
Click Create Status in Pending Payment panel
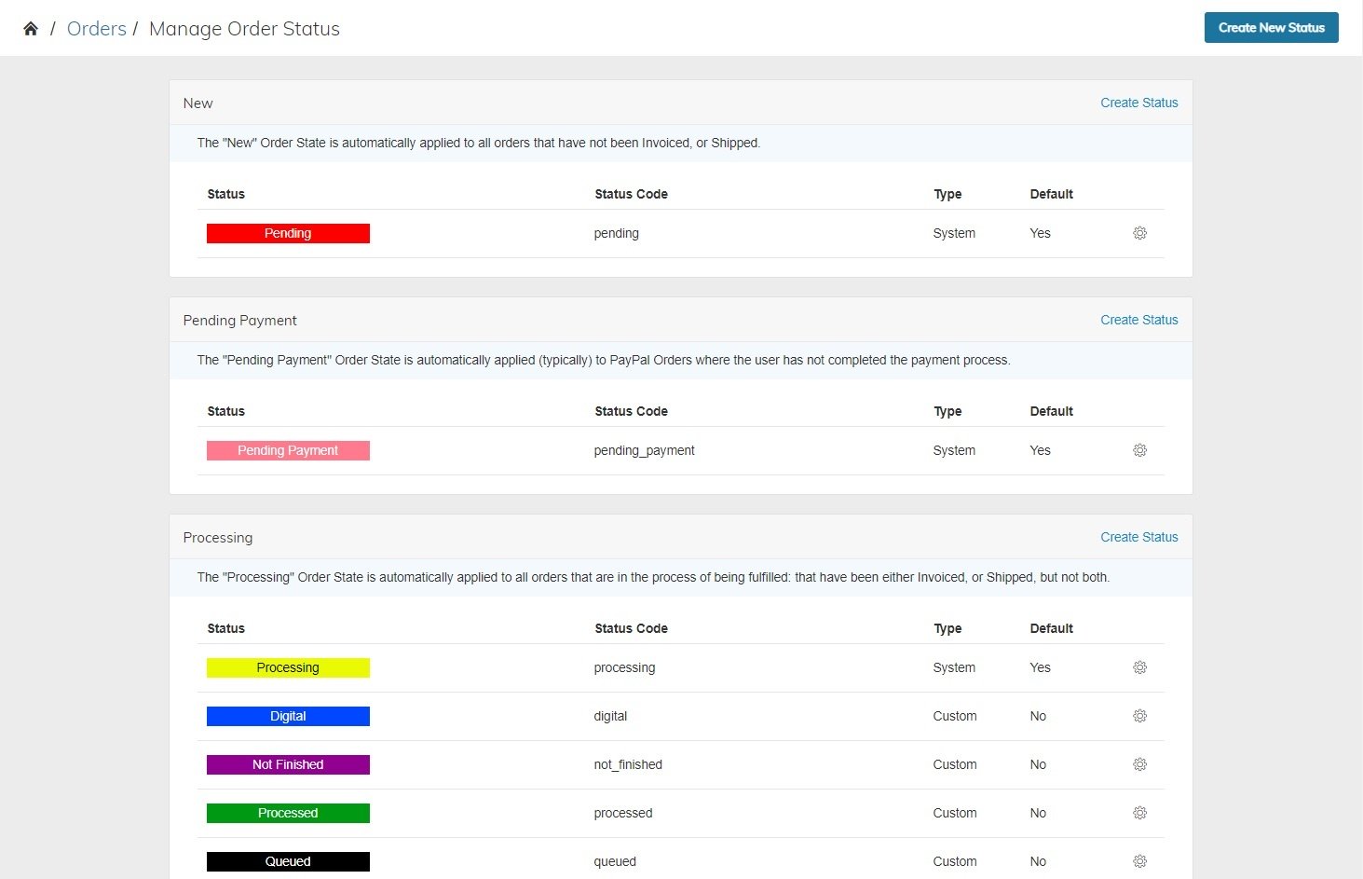[x=1138, y=320]
